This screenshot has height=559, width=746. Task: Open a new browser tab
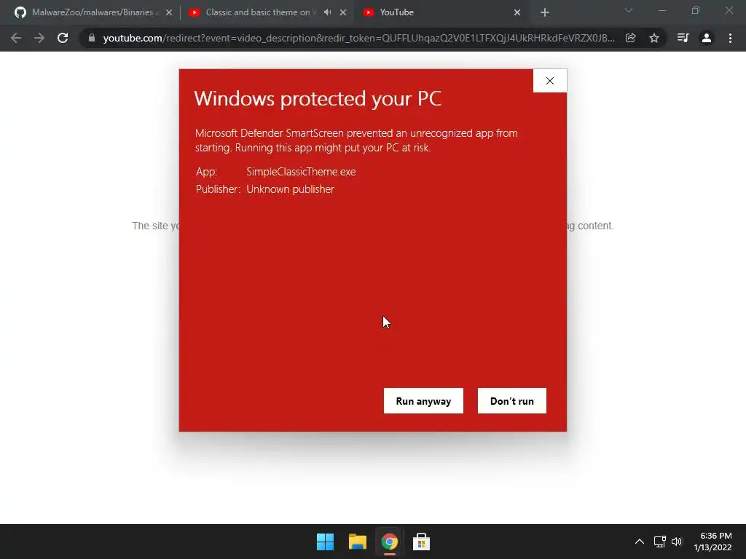(x=545, y=12)
